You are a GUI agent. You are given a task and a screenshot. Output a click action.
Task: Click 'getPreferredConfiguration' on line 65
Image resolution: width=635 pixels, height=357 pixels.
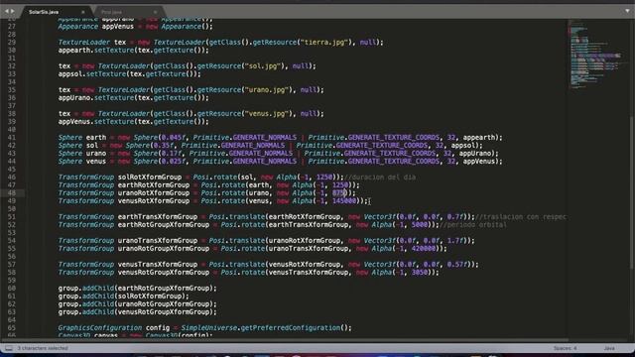(291, 328)
